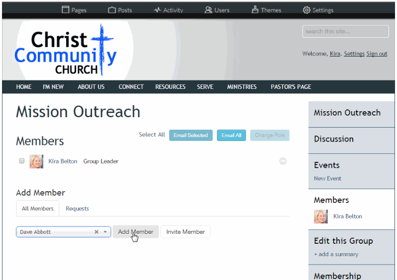Select the All Members tab
Viewport: 397px width, 280px height.
(x=38, y=209)
